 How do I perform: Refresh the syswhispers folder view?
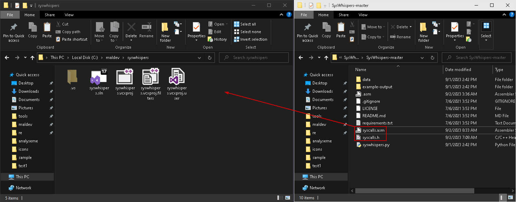pyautogui.click(x=209, y=58)
